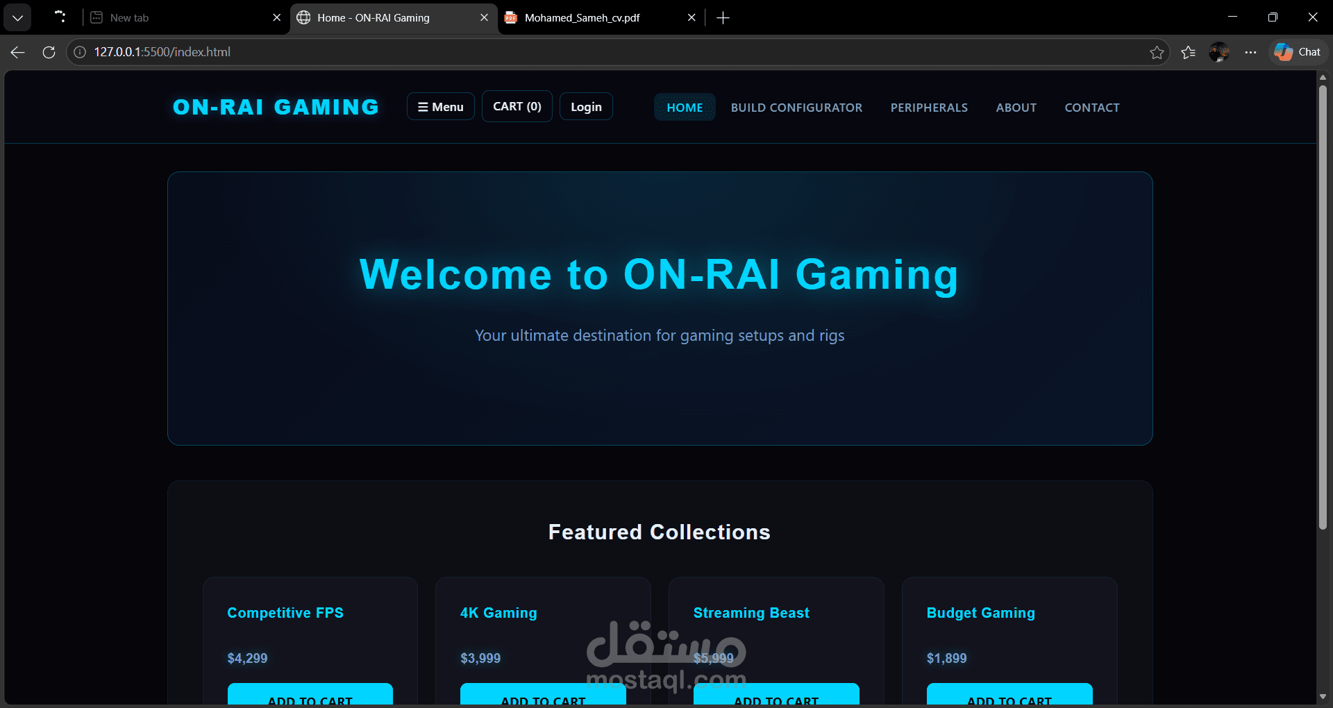Add this page to favorites star
The image size is (1333, 708).
pyautogui.click(x=1157, y=52)
